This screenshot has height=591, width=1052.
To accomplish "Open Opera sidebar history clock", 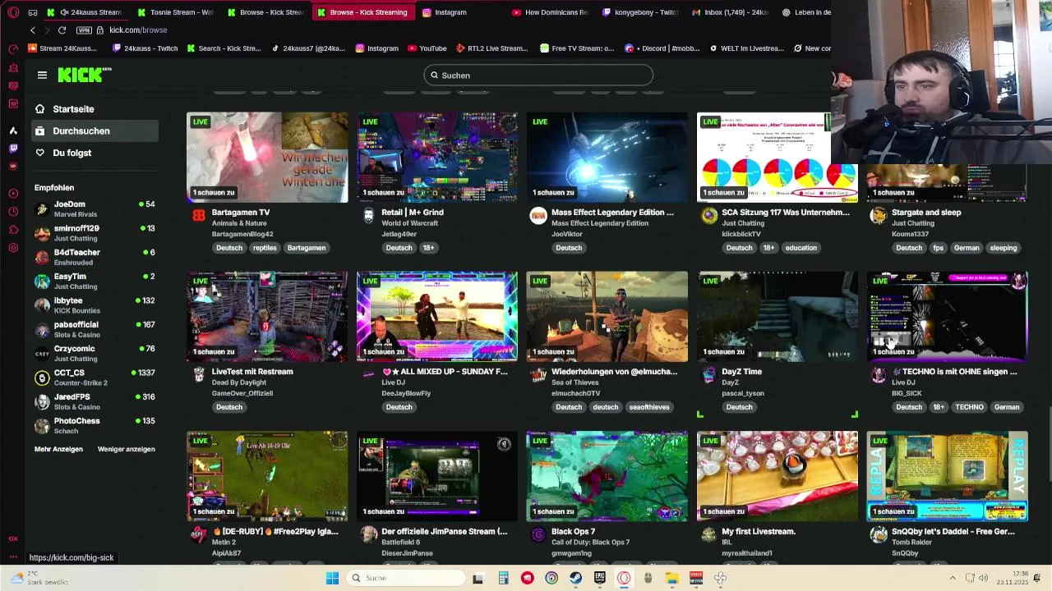I will [13, 212].
